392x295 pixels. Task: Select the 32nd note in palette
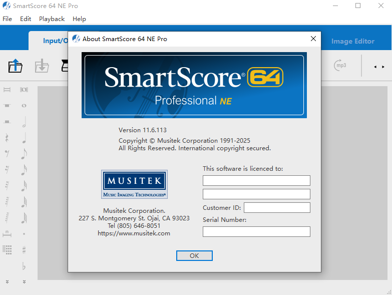(x=24, y=186)
